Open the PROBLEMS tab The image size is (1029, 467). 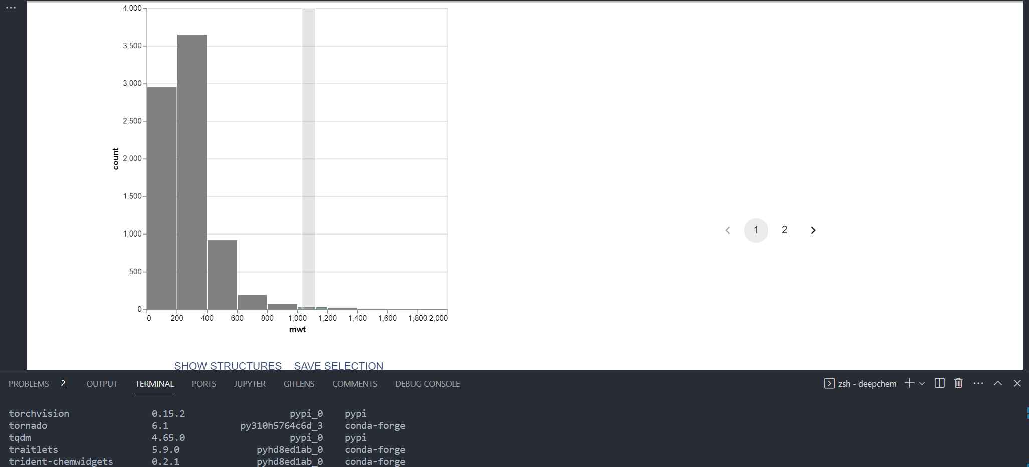pos(29,384)
